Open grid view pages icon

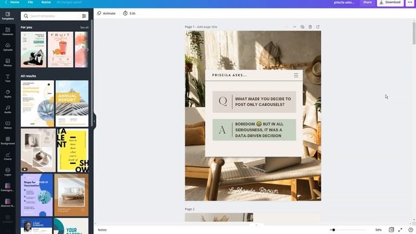(391, 229)
